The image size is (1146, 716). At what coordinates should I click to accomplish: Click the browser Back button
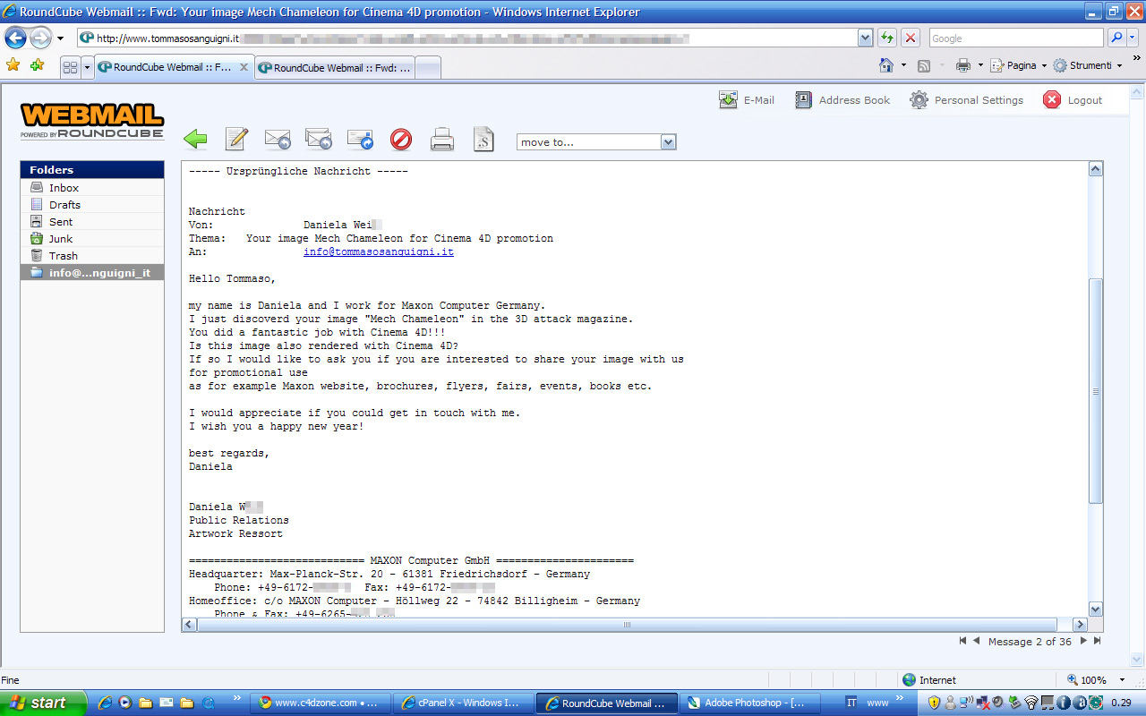pos(16,38)
